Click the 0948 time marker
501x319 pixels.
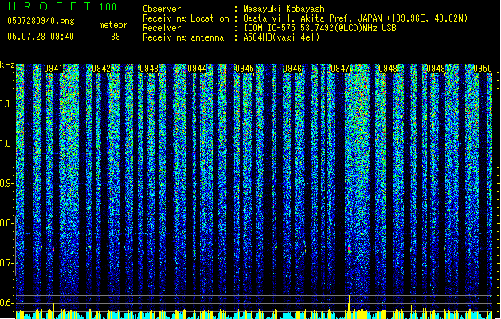tap(388, 69)
